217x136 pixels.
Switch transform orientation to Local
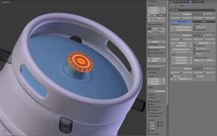tap(161, 16)
